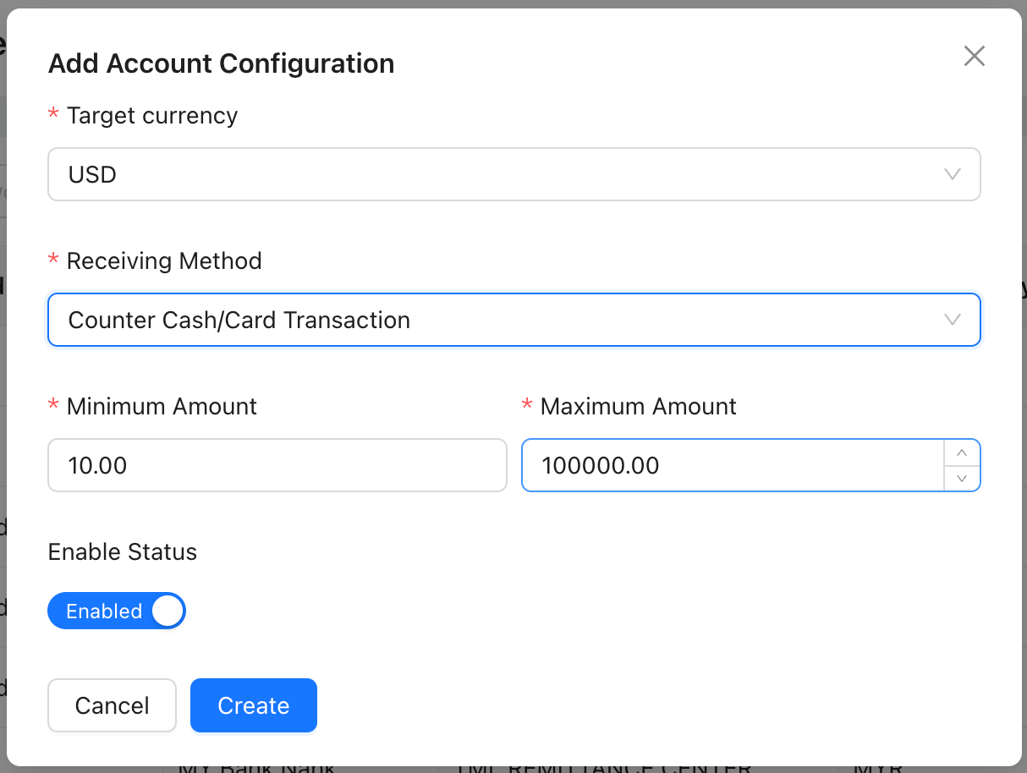Click the Receiving Method label
The height and width of the screenshot is (773, 1027).
coord(164,261)
